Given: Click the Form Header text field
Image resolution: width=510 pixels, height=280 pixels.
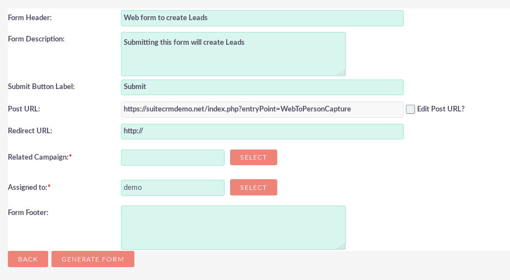Looking at the screenshot, I should pyautogui.click(x=262, y=18).
